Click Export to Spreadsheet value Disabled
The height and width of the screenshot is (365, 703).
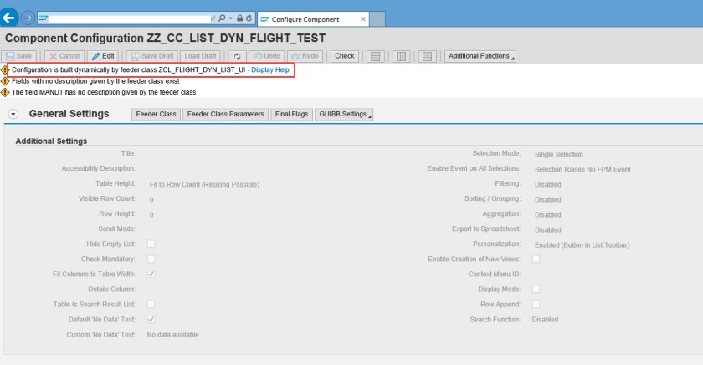coord(547,230)
